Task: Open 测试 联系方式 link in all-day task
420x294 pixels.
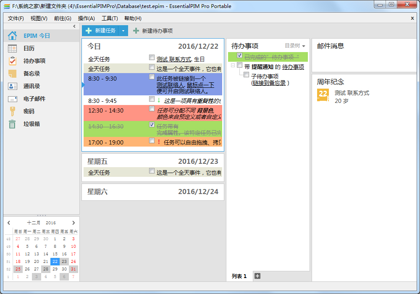Action: 174,59
